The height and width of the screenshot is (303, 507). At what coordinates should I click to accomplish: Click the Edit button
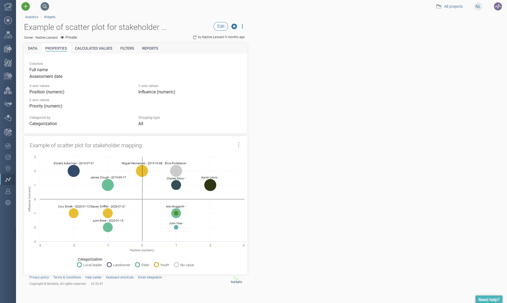click(220, 26)
